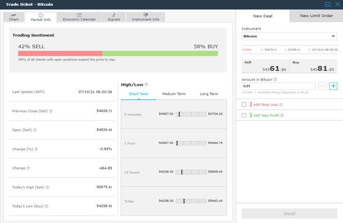Click the Today high value 55463.40

(215, 201)
